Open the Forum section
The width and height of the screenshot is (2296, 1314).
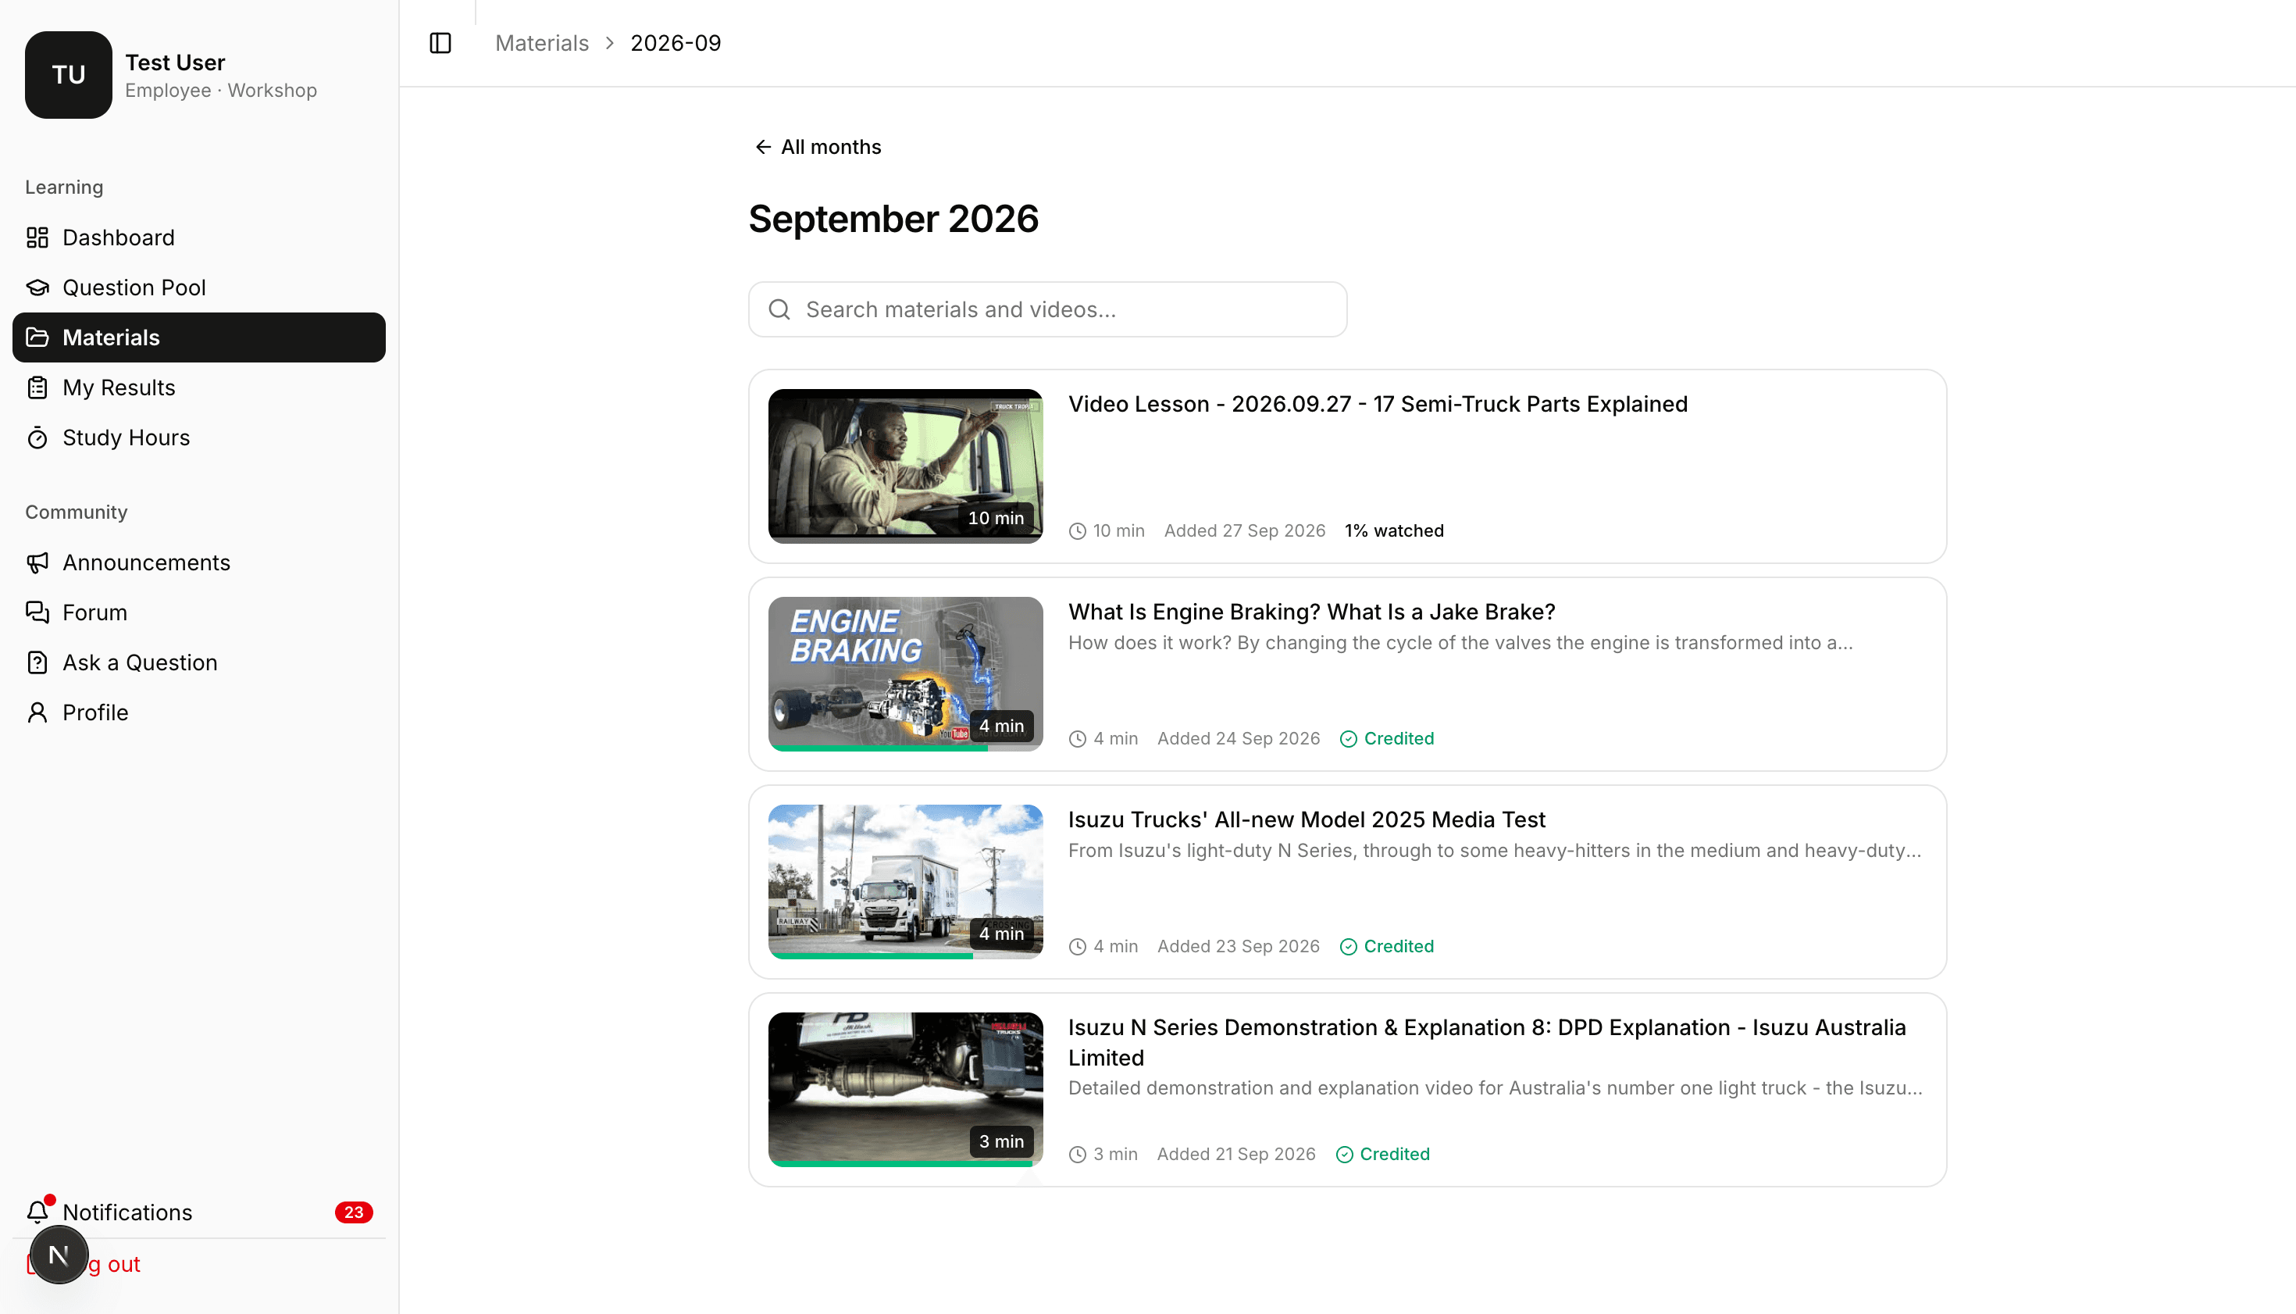199,612
